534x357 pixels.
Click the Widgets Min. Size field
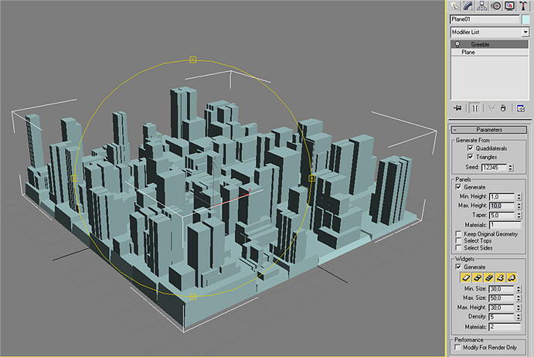click(x=502, y=289)
